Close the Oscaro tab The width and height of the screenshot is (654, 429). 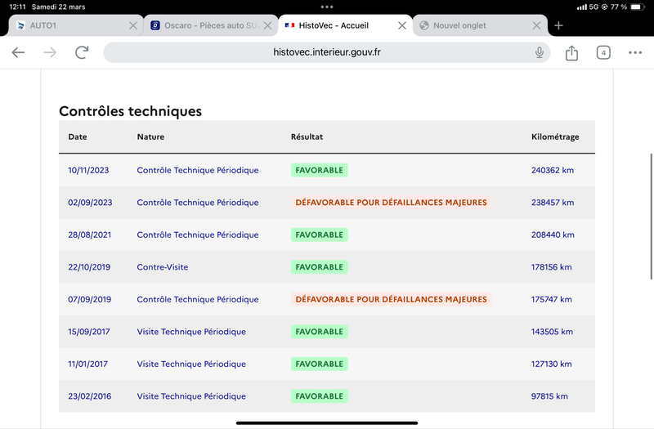click(x=268, y=25)
